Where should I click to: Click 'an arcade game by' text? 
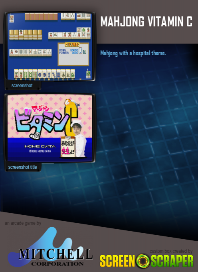23,223
